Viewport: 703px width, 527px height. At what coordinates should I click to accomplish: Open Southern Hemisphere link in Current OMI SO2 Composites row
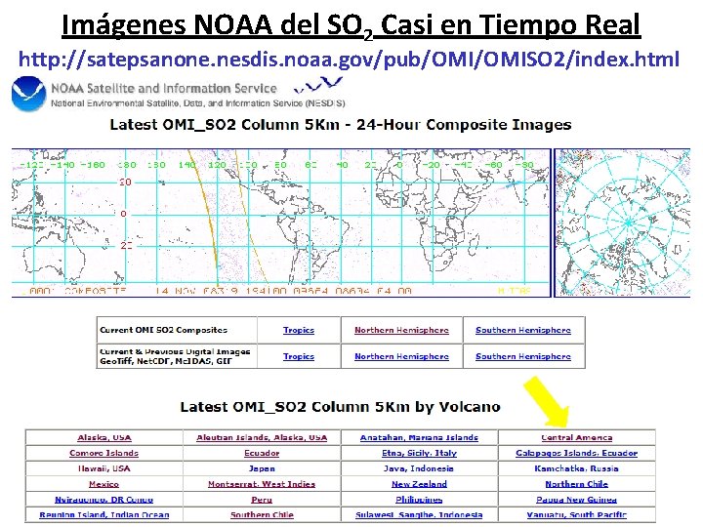tap(523, 330)
